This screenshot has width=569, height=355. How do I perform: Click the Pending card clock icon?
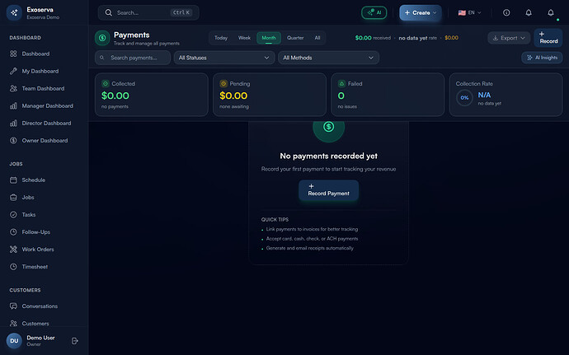pos(223,84)
